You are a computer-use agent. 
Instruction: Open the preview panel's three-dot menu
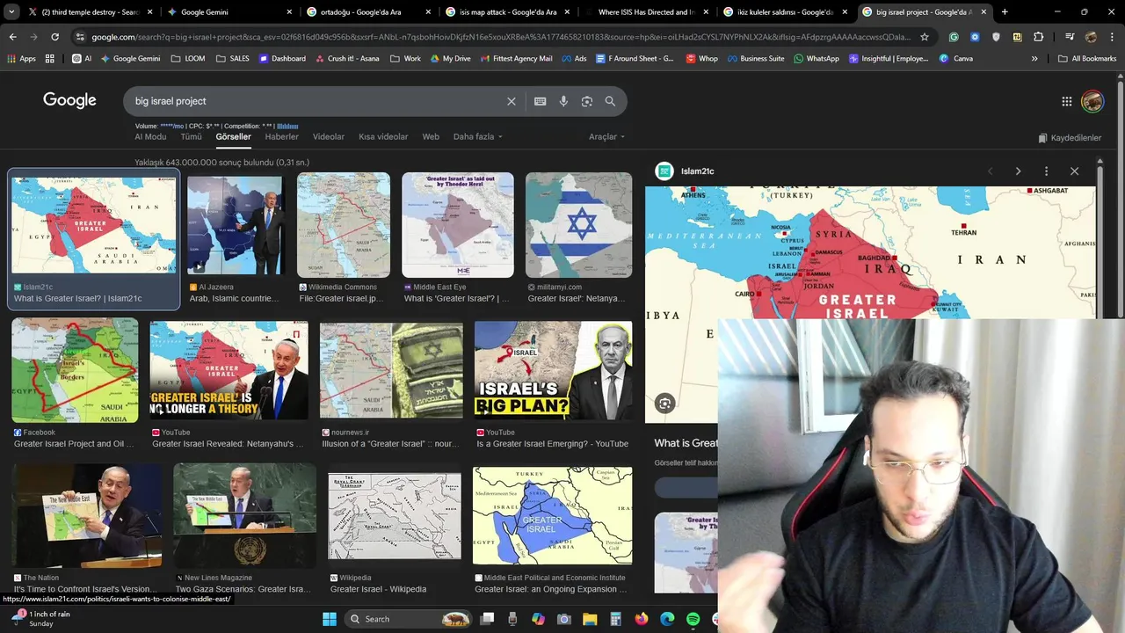[x=1046, y=171]
